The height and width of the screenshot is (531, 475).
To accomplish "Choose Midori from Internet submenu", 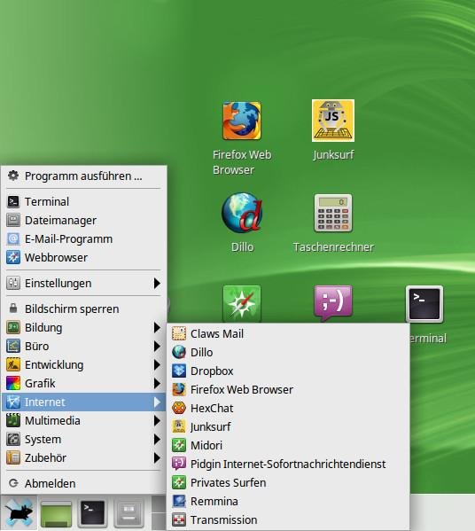I will pos(288,445).
